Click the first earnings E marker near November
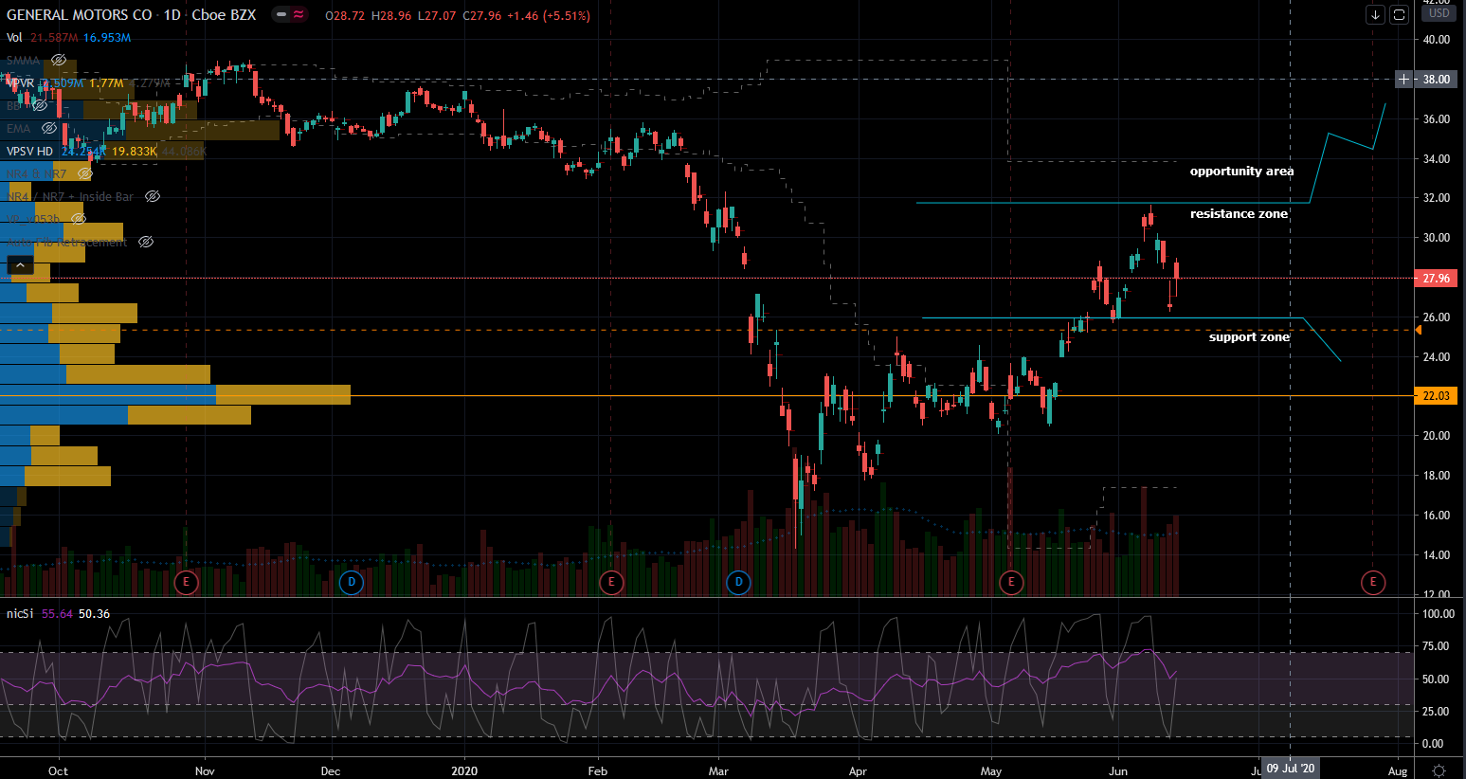This screenshot has width=1466, height=779. [186, 582]
